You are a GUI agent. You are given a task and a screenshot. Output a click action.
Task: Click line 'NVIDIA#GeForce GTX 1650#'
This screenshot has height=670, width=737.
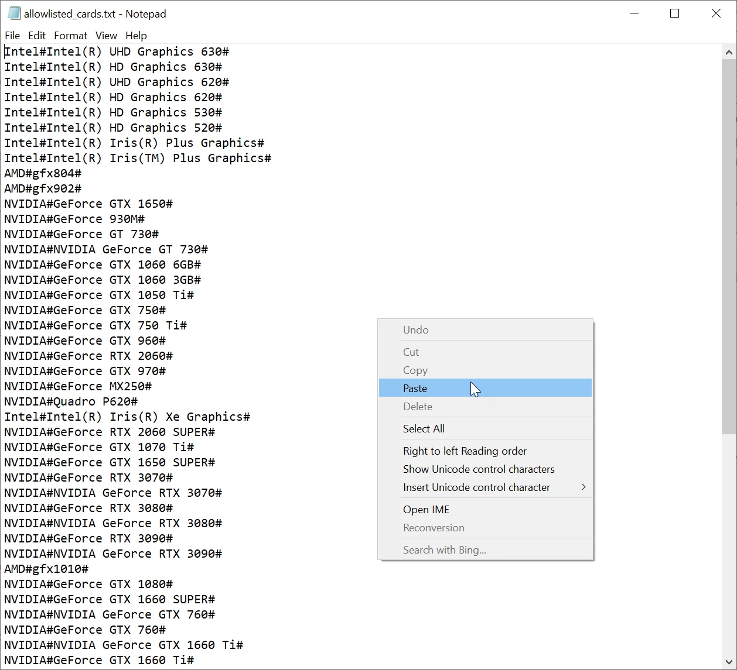[88, 204]
